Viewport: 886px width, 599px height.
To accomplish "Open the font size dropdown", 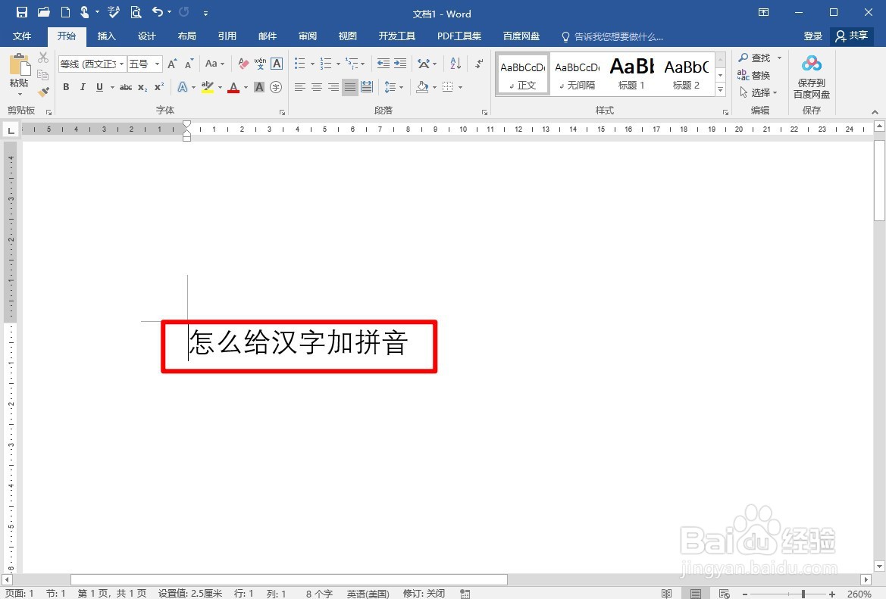I will click(x=157, y=64).
